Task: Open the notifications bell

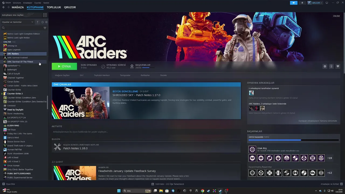Action: [302, 3]
